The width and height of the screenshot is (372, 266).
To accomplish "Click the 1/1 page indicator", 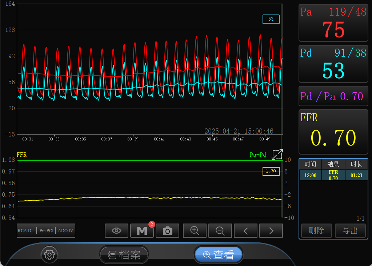I will (x=360, y=218).
